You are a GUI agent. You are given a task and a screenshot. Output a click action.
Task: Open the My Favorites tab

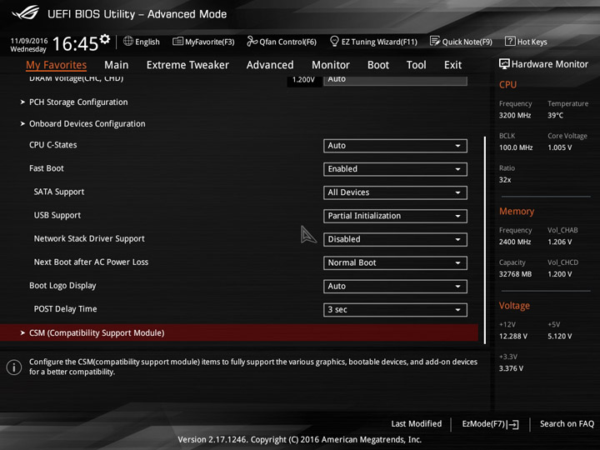point(57,65)
